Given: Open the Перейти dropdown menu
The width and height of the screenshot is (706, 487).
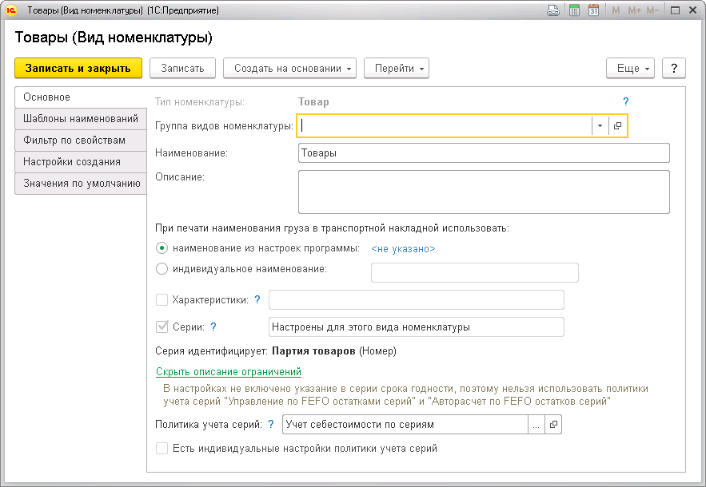Looking at the screenshot, I should click(397, 69).
